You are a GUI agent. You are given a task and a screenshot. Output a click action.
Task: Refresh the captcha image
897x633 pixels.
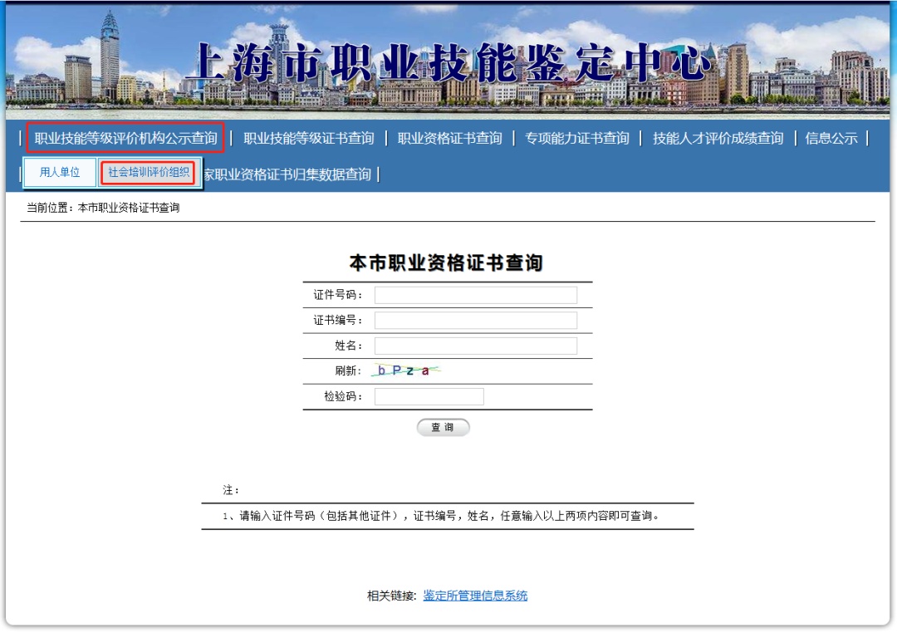coord(405,371)
